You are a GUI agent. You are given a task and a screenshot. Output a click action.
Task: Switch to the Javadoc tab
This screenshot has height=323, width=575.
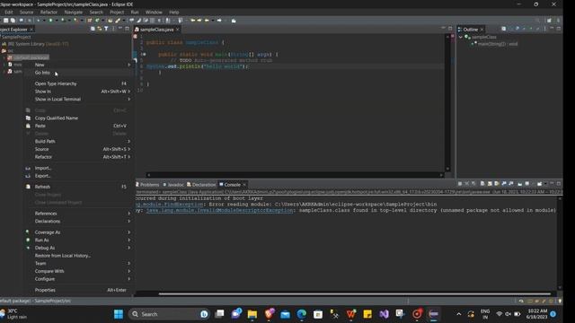click(x=173, y=185)
